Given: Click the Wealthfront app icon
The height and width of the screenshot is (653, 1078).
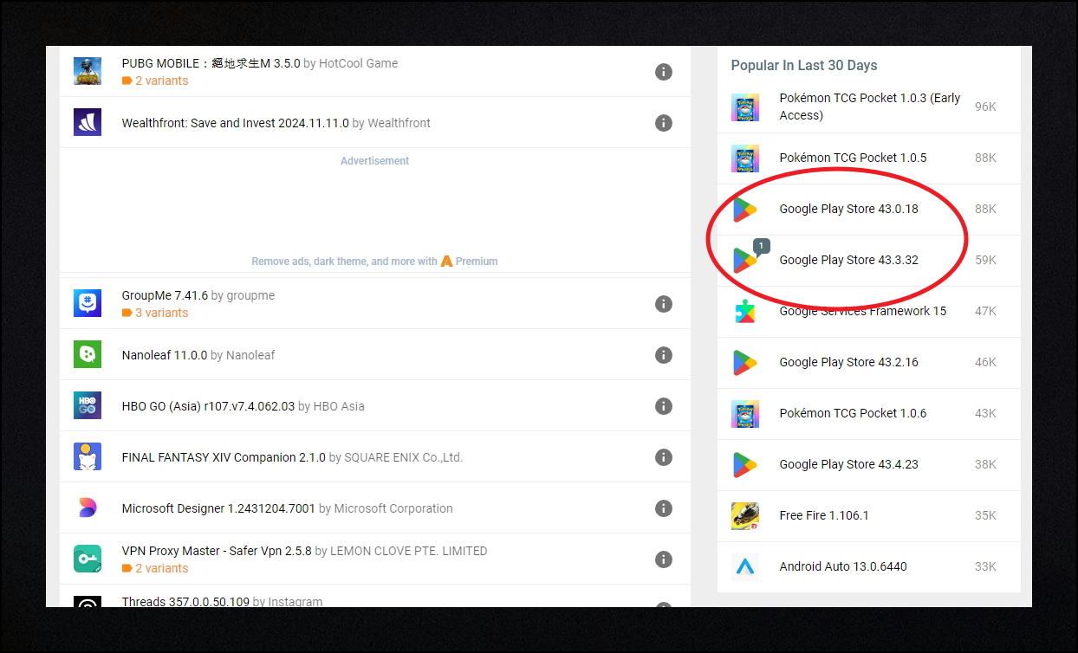Looking at the screenshot, I should (x=88, y=122).
